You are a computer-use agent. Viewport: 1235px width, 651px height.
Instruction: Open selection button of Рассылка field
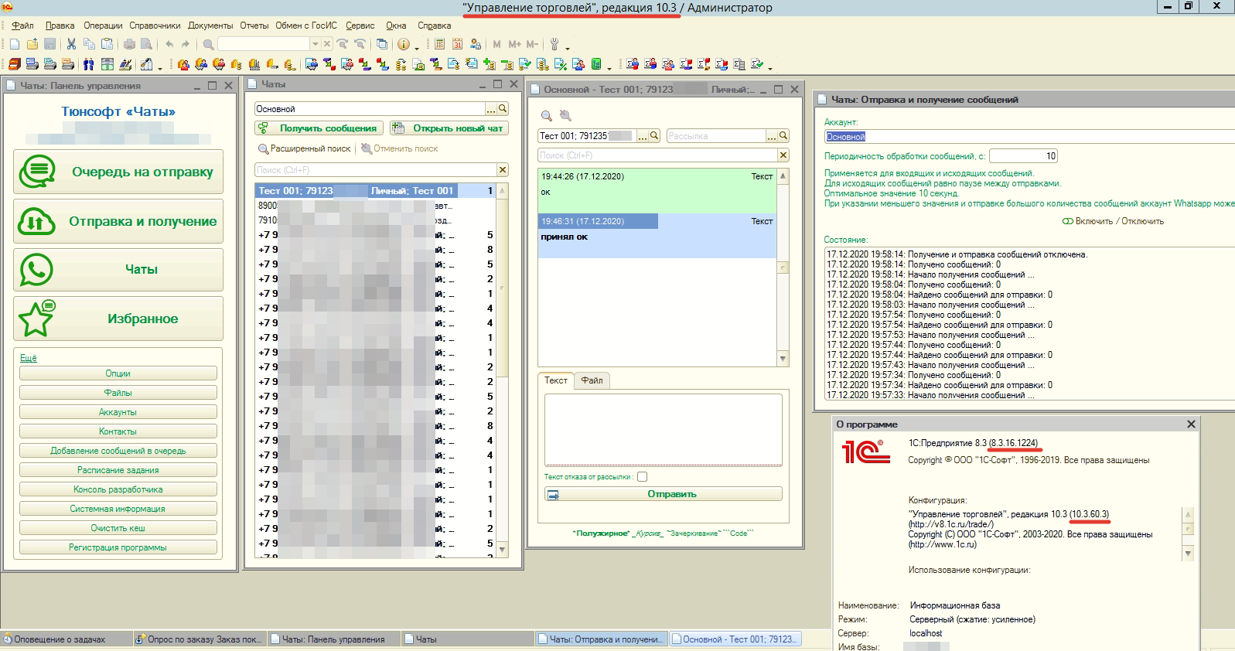[x=772, y=136]
